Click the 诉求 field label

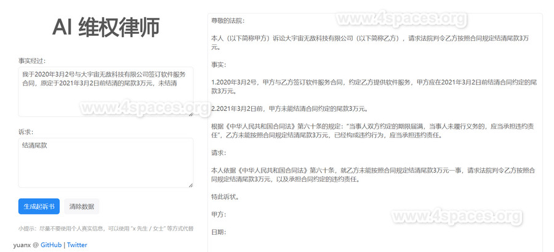(26, 131)
